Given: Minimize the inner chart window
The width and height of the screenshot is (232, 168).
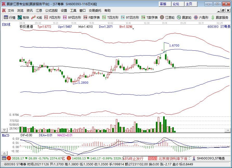Looking at the screenshot, I should [x=219, y=10].
